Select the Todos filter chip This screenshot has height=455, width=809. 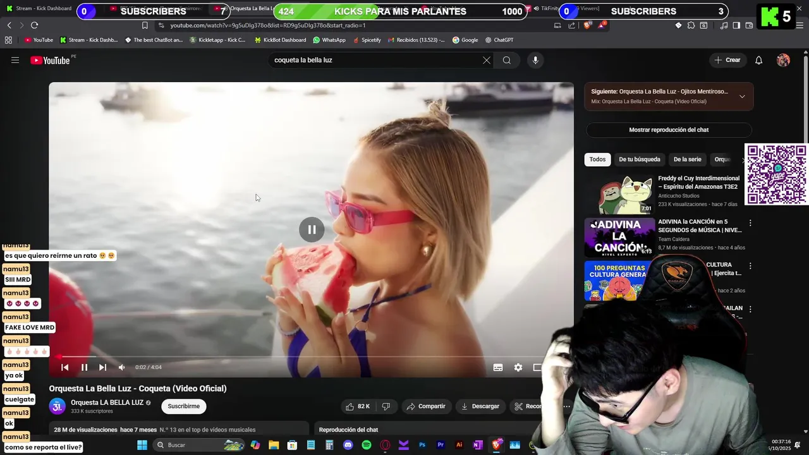597,159
